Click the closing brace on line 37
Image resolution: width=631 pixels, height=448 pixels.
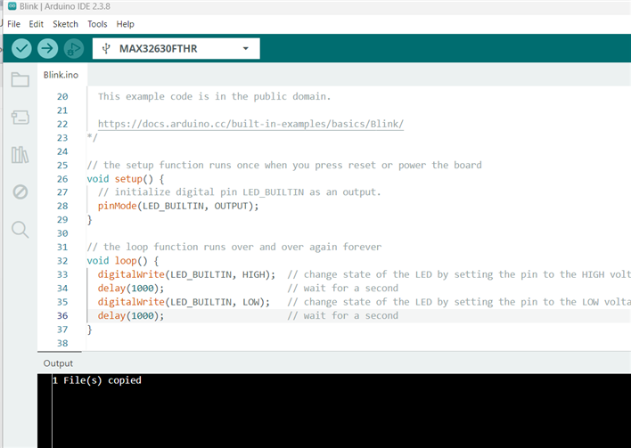tap(89, 330)
